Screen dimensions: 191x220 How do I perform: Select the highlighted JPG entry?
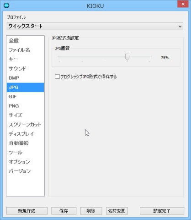tap(25, 87)
